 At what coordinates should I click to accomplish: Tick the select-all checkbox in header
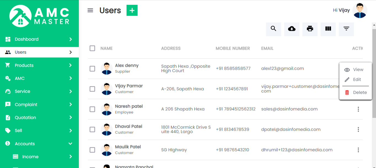92,48
